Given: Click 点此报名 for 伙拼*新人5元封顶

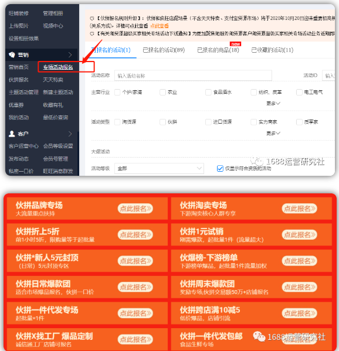Looking at the screenshot, I should 135,261.
